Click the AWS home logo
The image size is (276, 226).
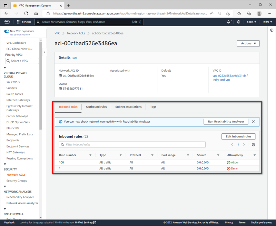pyautogui.click(x=7, y=21)
